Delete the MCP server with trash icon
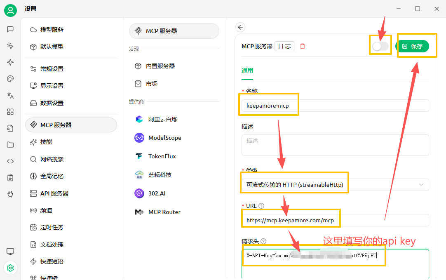Image resolution: width=446 pixels, height=280 pixels. 303,46
